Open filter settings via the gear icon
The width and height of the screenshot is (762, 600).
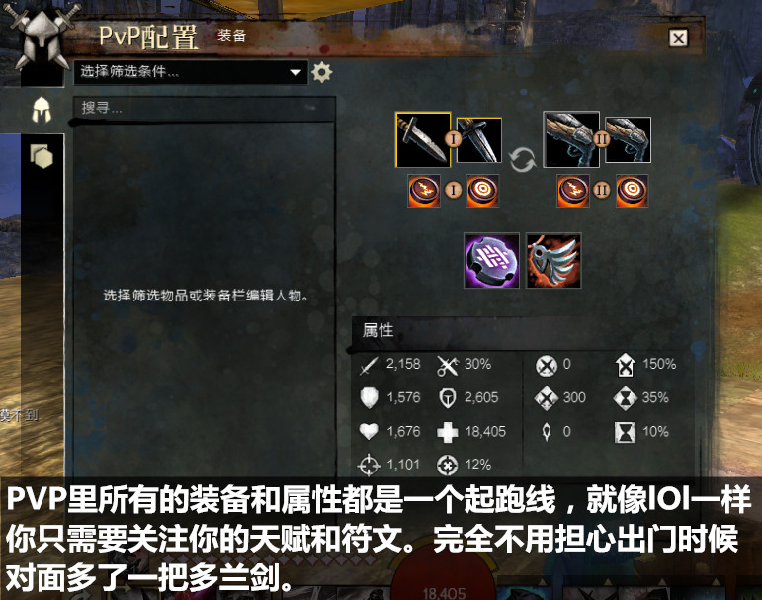(x=322, y=72)
